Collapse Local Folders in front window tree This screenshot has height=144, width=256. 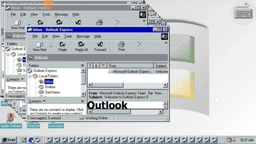(x=30, y=76)
